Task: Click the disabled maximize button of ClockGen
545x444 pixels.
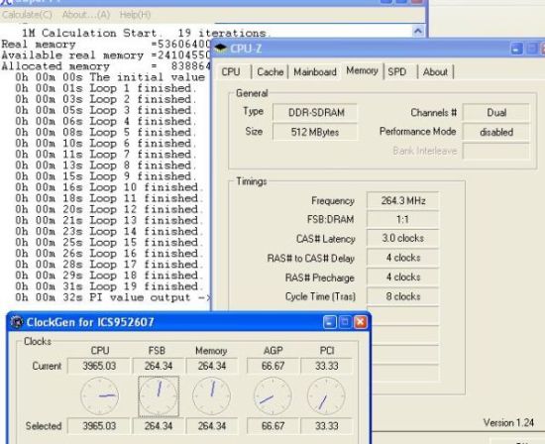Action: pos(345,322)
